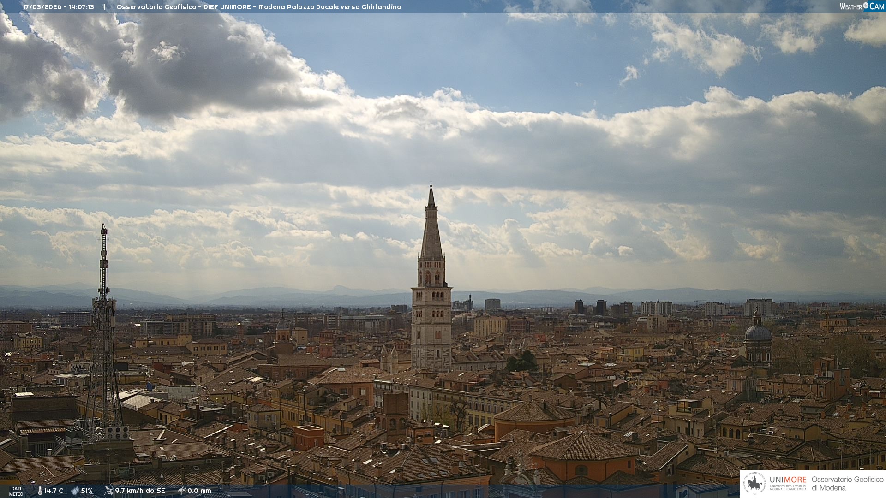Image resolution: width=886 pixels, height=498 pixels.
Task: Click the grey church dome
Action: click(x=757, y=333)
